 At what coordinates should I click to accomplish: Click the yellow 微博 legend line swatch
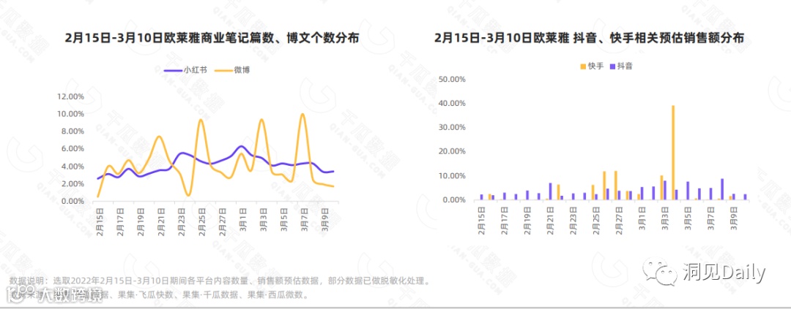224,70
